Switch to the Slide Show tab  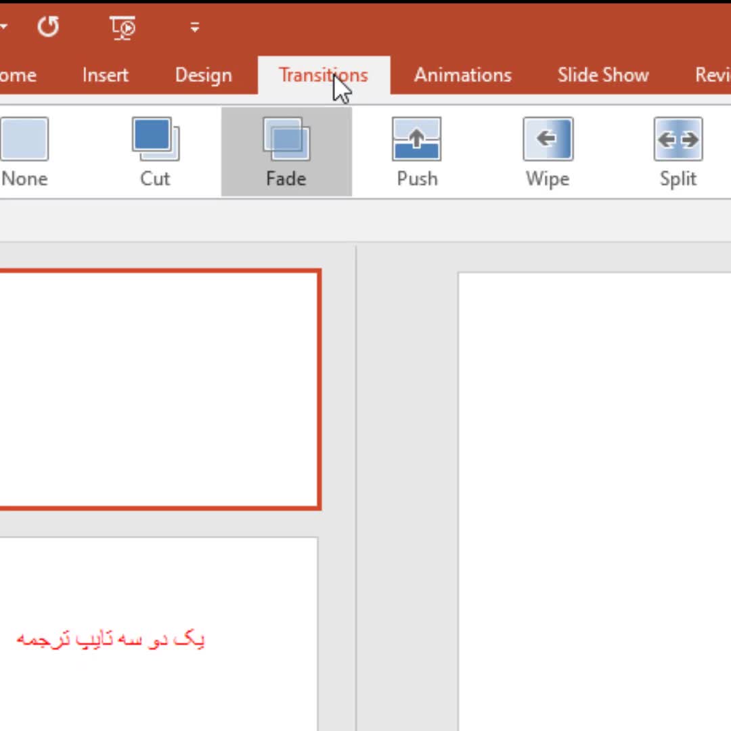(602, 75)
